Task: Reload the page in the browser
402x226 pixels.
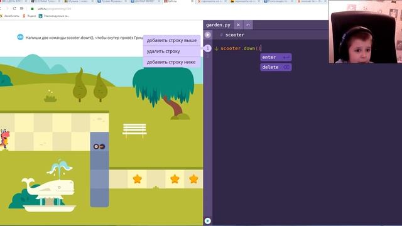Action: tap(14, 8)
